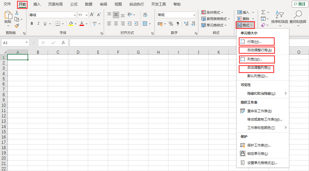Click the Increase Indent icon
Screen dimensions: 309x171
coord(136,24)
